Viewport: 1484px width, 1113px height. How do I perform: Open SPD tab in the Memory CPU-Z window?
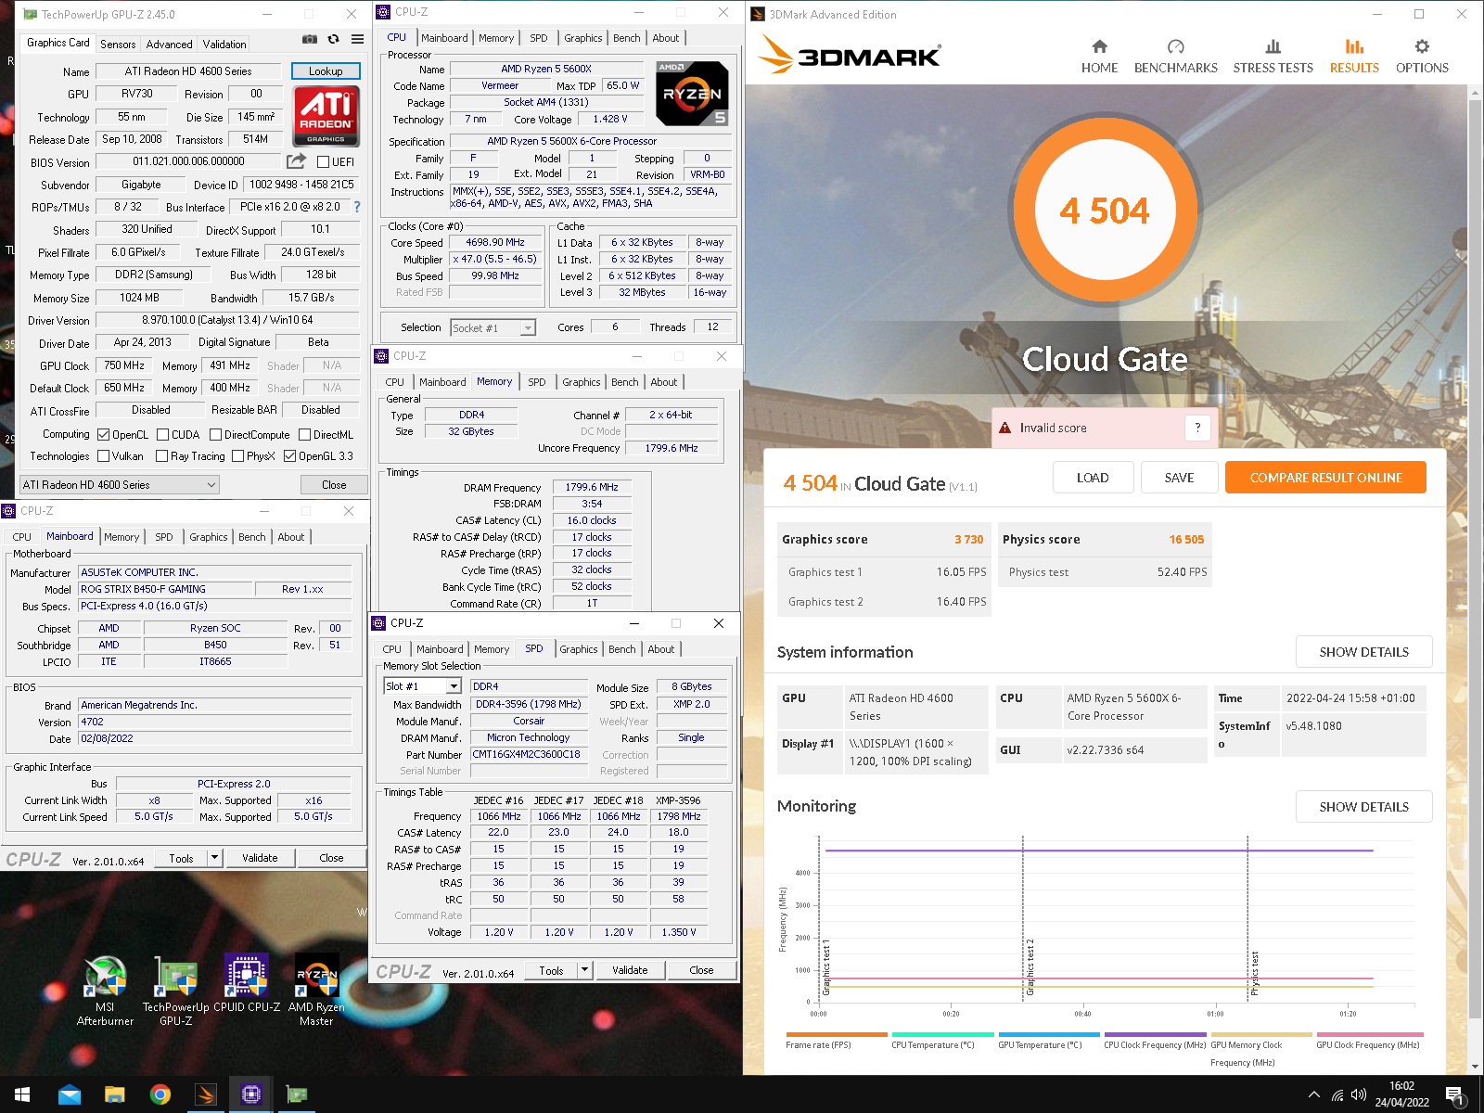[x=537, y=382]
